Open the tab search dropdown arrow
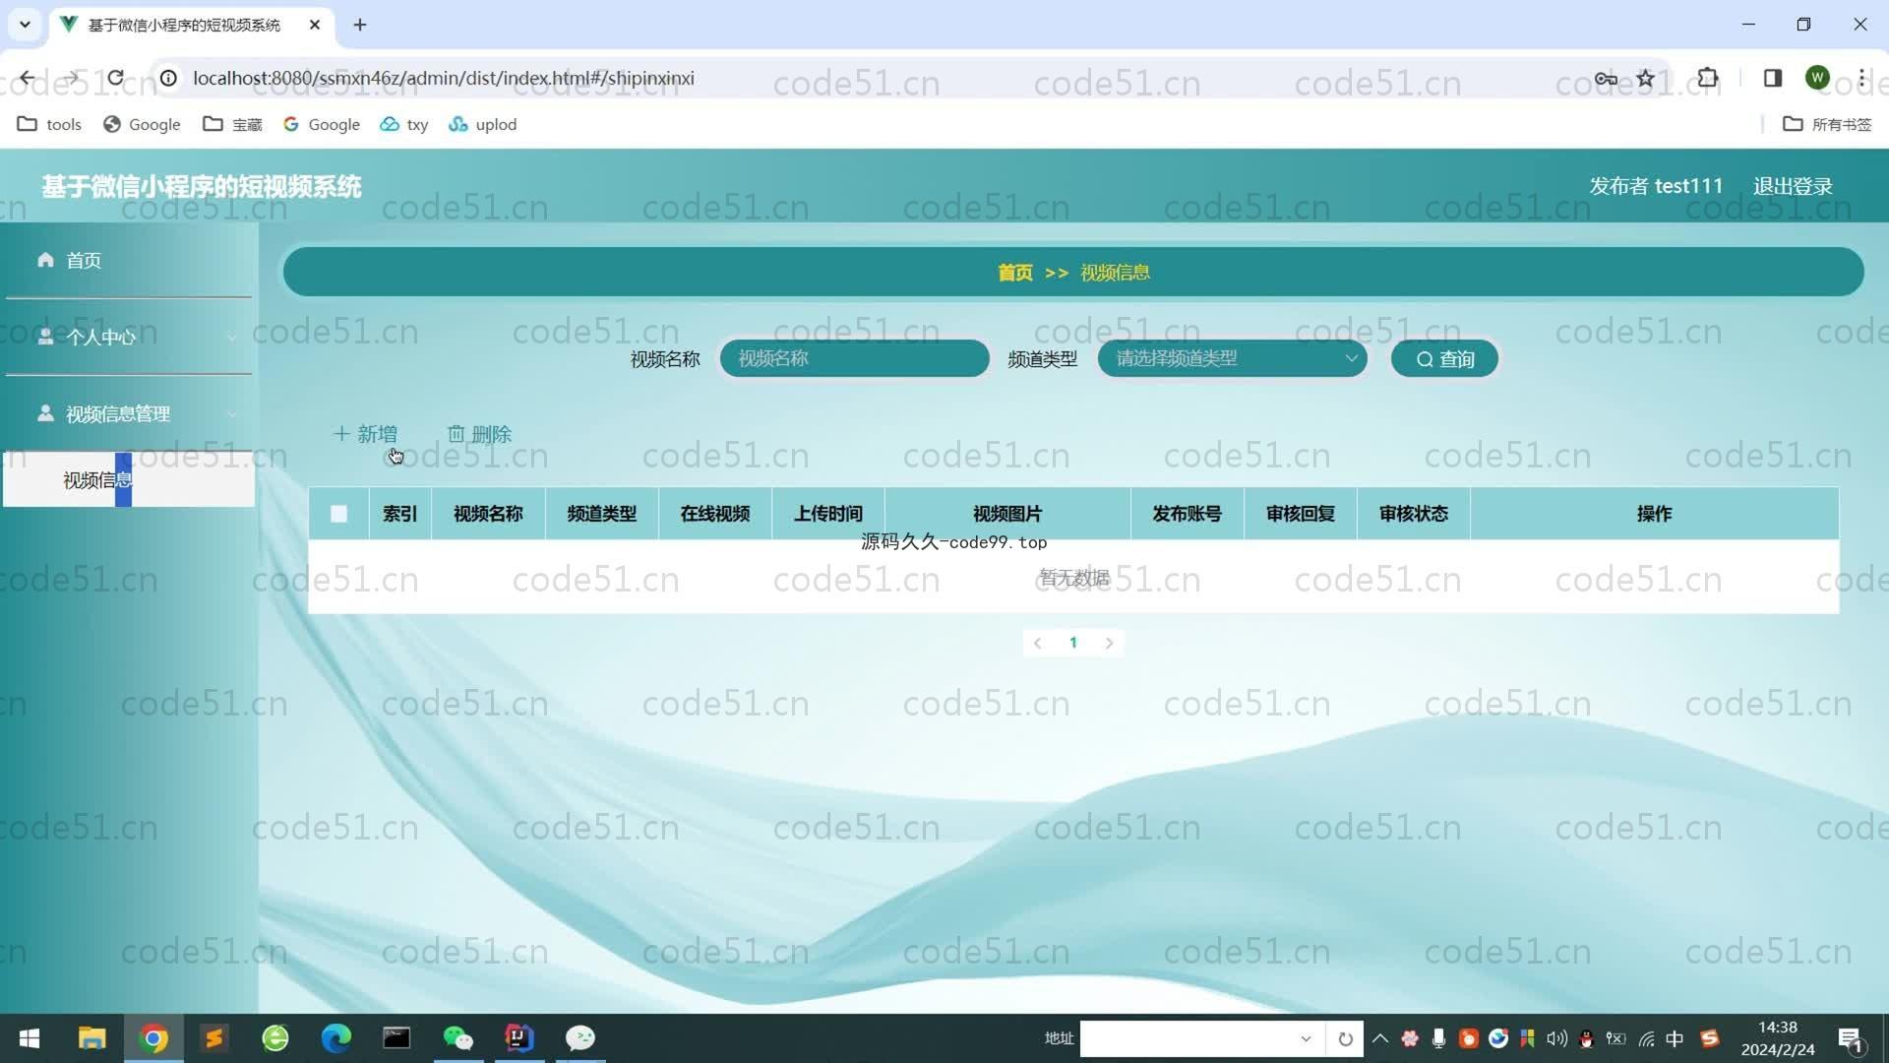This screenshot has height=1063, width=1889. click(x=25, y=25)
